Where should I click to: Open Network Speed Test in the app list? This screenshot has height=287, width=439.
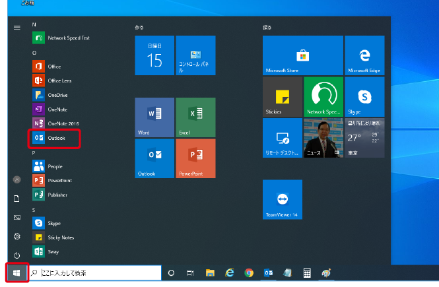(x=61, y=38)
